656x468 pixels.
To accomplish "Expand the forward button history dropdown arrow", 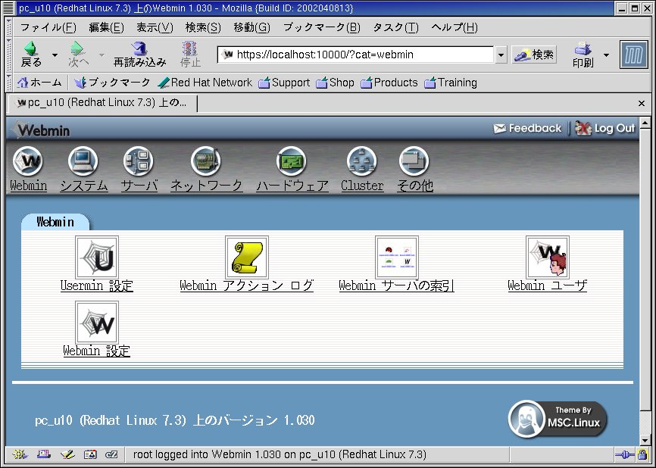I will click(102, 55).
